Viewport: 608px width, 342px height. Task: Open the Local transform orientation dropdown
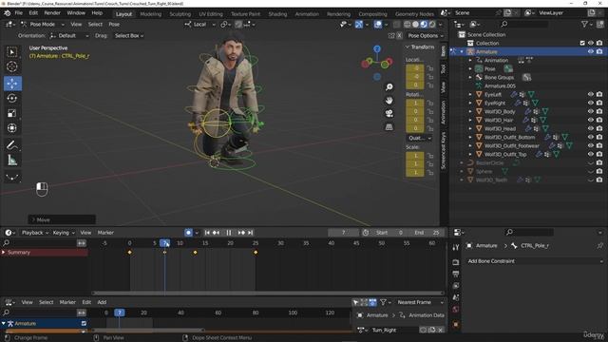click(x=200, y=25)
